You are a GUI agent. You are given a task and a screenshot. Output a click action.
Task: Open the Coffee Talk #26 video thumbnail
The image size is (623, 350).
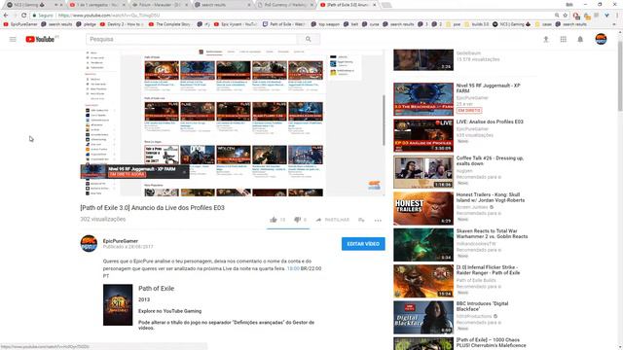coord(423,172)
